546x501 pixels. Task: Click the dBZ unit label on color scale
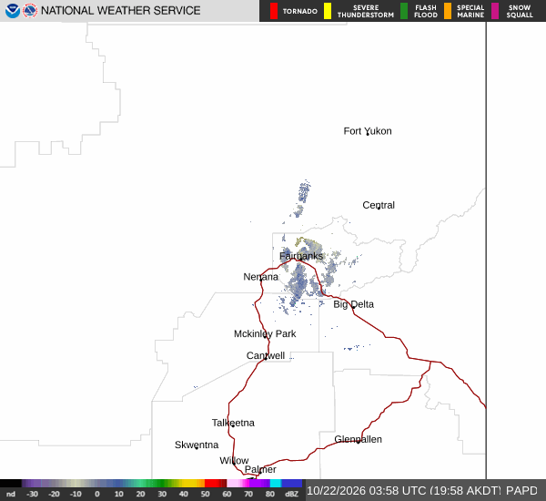pyautogui.click(x=291, y=494)
